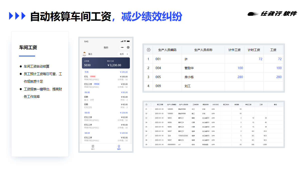Click the gear icon in the salary summary table
This screenshot has width=304, height=170.
pos(148,50)
